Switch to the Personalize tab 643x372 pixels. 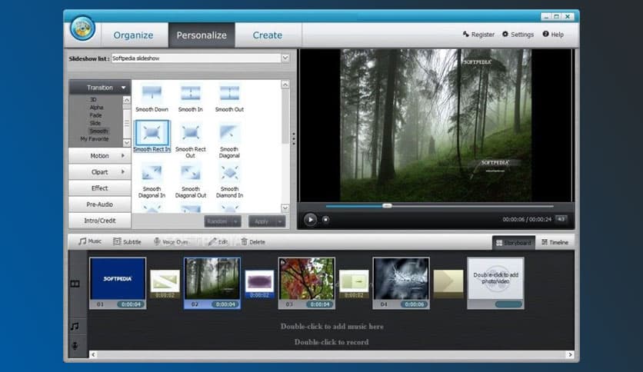click(202, 35)
